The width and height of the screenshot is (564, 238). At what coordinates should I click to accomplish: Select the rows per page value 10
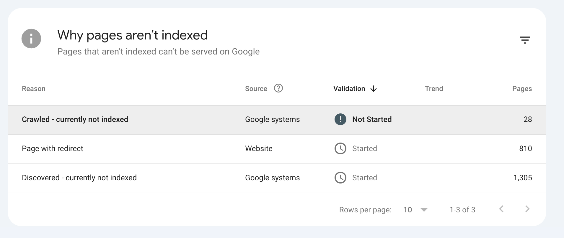(x=407, y=210)
